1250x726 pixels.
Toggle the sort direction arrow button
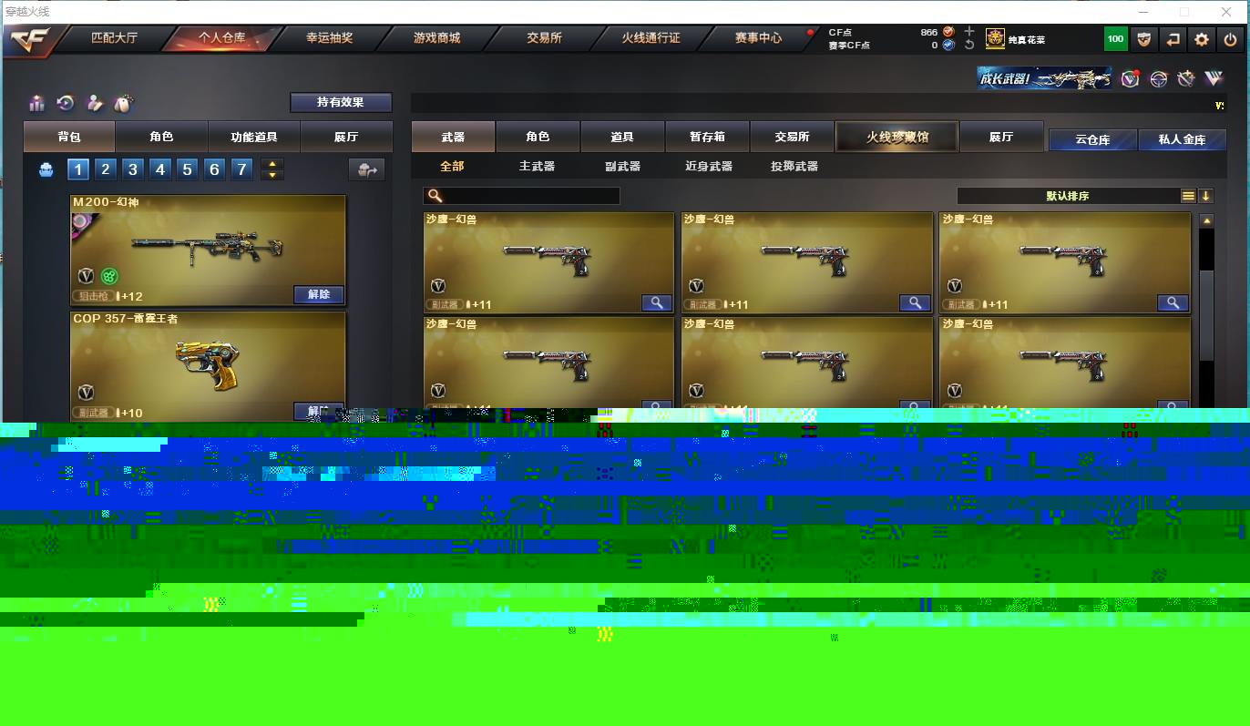[x=1205, y=196]
